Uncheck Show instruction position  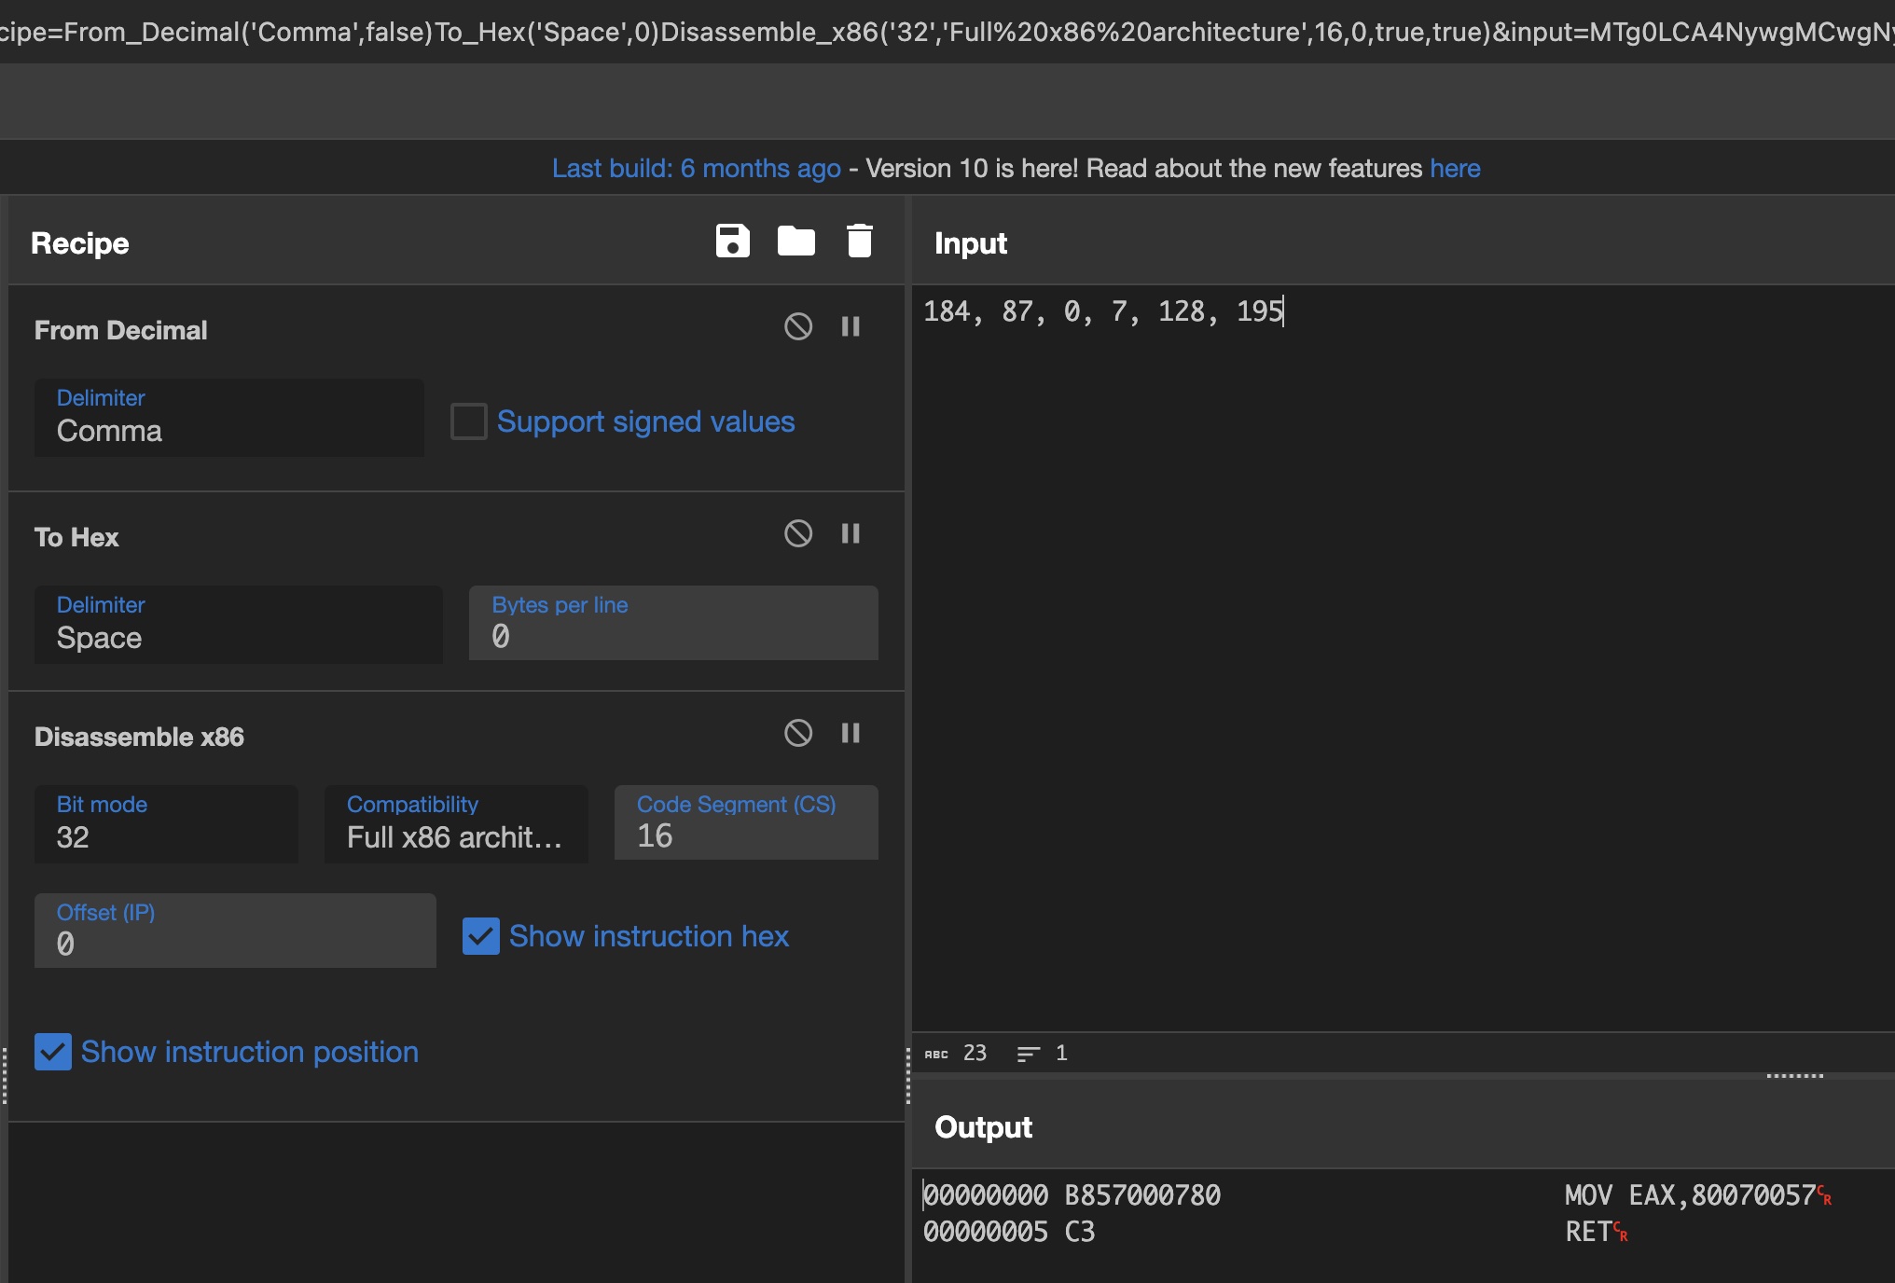click(52, 1052)
